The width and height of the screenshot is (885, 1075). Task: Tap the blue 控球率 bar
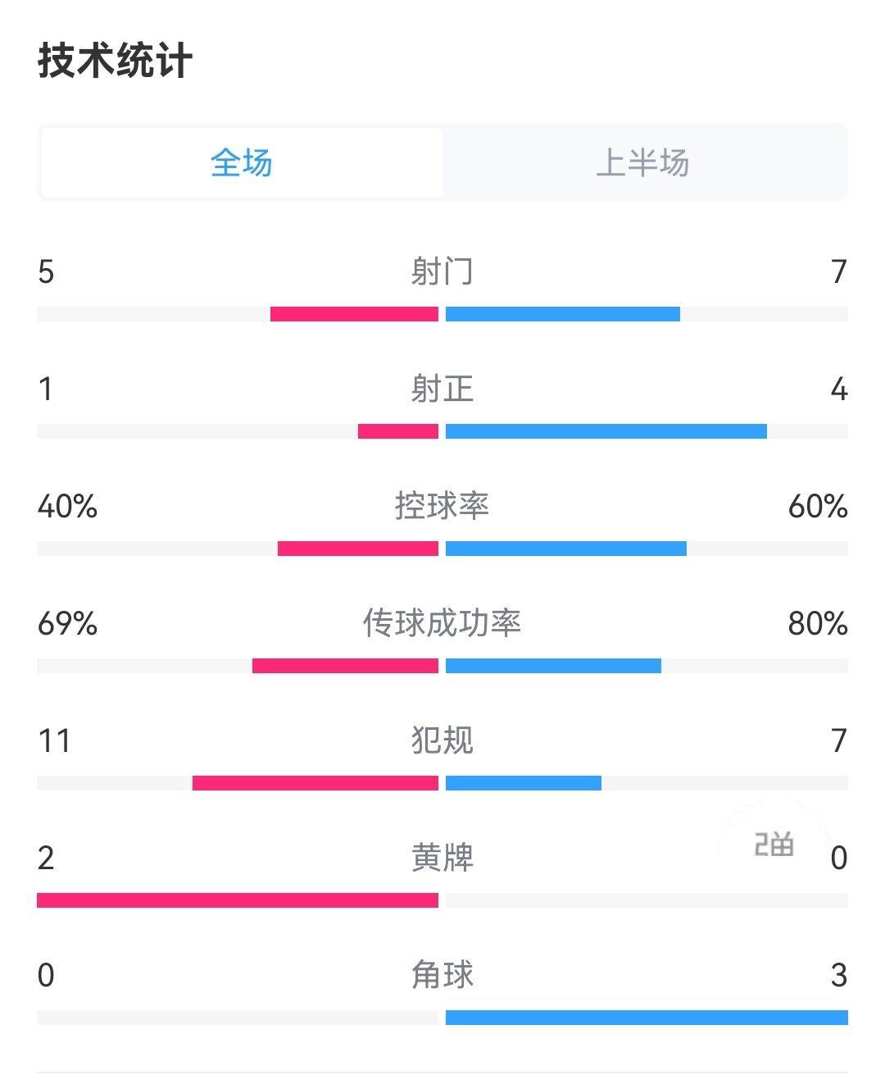pos(566,549)
